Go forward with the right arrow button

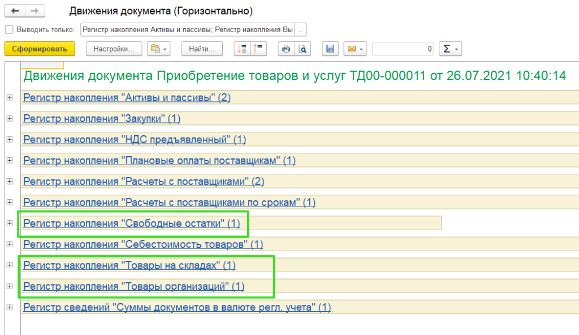[x=34, y=11]
